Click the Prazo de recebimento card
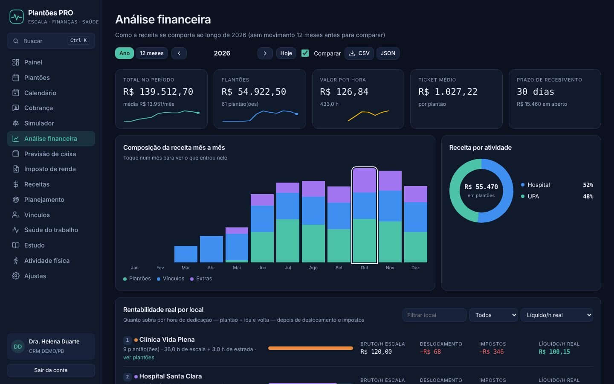This screenshot has height=384, width=614. (555, 99)
